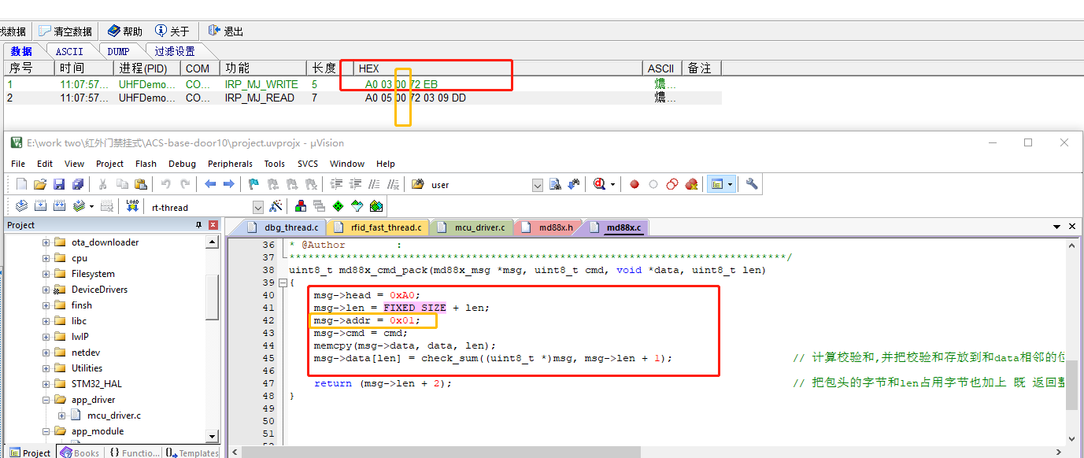Click the green Manage Run-Time Environment icon

pos(338,206)
